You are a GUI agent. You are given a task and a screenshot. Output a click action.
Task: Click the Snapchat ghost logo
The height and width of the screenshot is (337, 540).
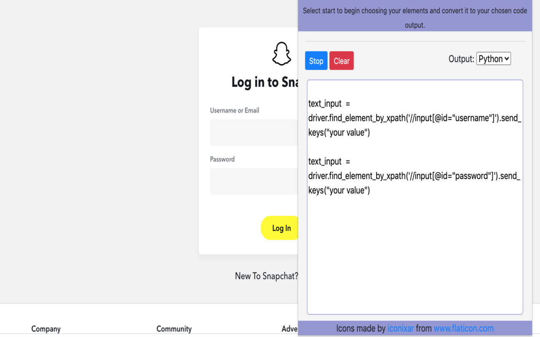tap(282, 53)
